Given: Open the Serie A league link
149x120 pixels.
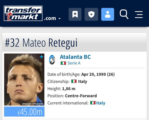Looking at the screenshot, I should coord(74,63).
